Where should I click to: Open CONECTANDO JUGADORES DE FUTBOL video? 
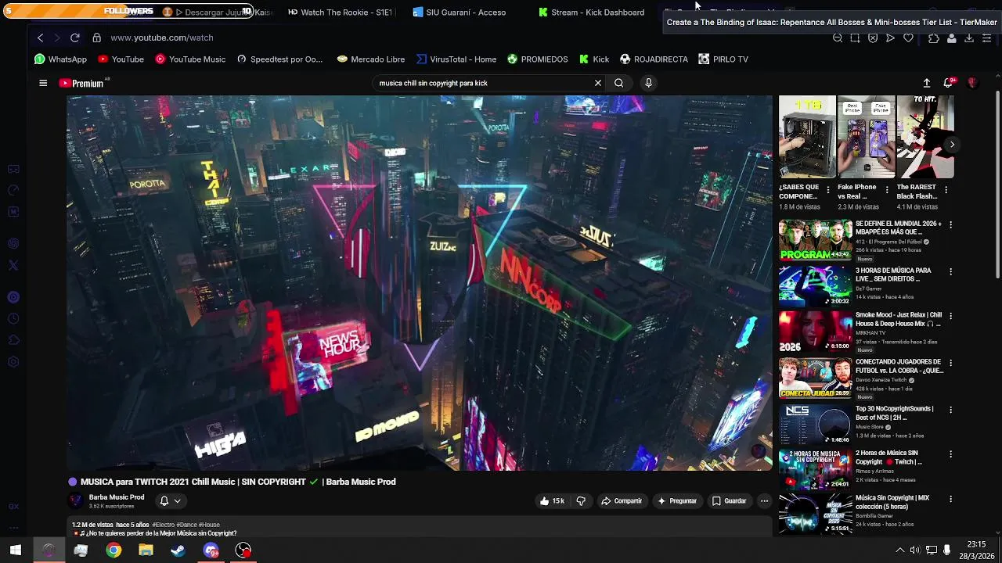815,378
